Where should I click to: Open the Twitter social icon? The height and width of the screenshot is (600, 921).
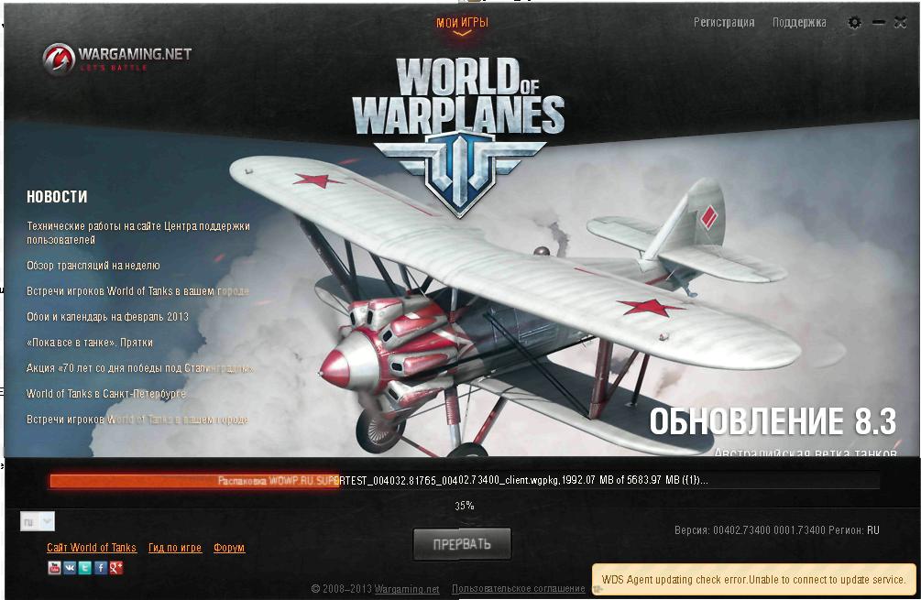point(85,568)
